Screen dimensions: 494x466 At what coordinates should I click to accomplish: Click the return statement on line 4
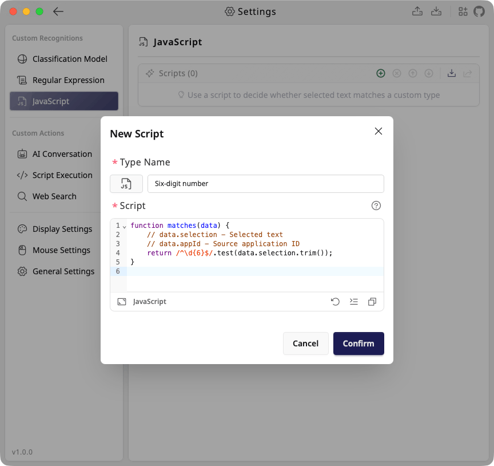coord(240,253)
